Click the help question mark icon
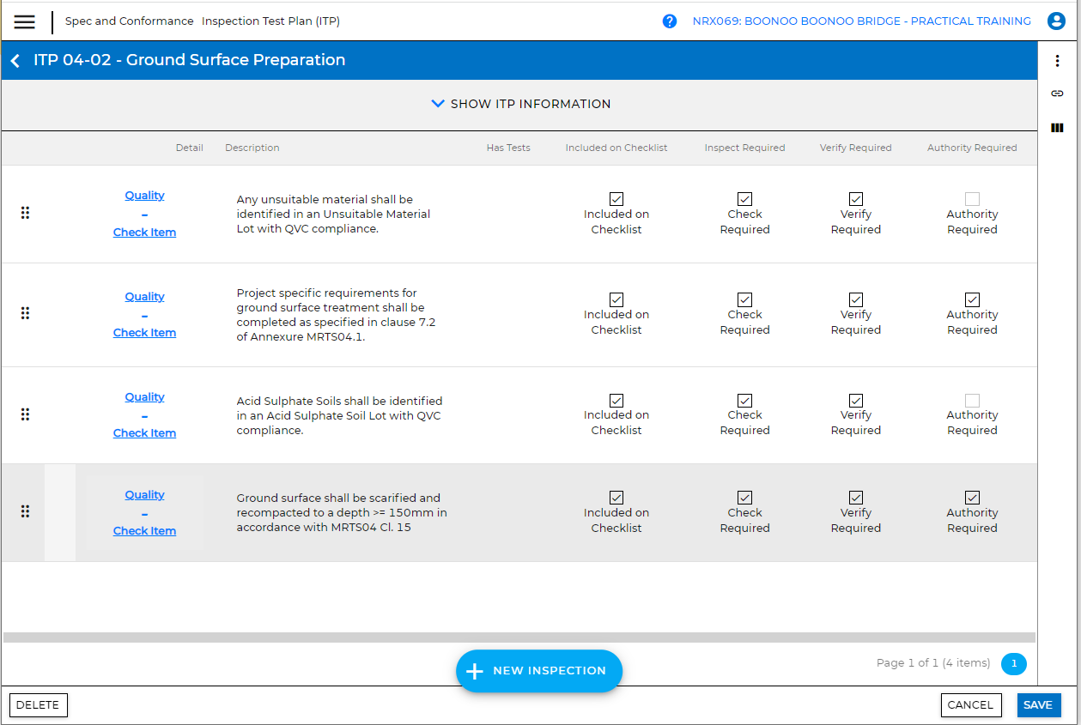Screen dimensions: 1081x725 point(670,21)
